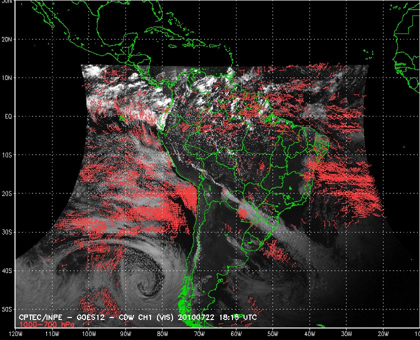This screenshot has width=420, height=340.
Task: Click the 20S latitude label
Action: pos(6,193)
